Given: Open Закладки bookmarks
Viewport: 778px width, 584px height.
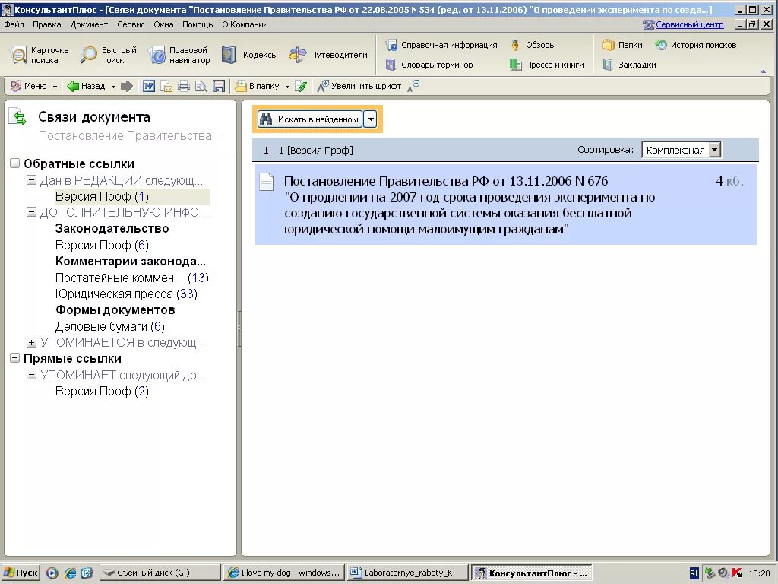Looking at the screenshot, I should coord(629,65).
